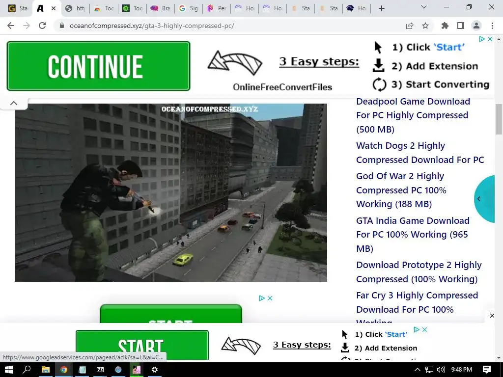Expand the teal side panel arrow

point(479,199)
